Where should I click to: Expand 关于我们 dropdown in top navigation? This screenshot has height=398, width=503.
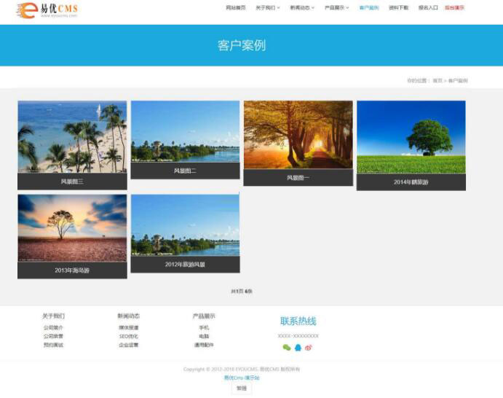tap(268, 8)
